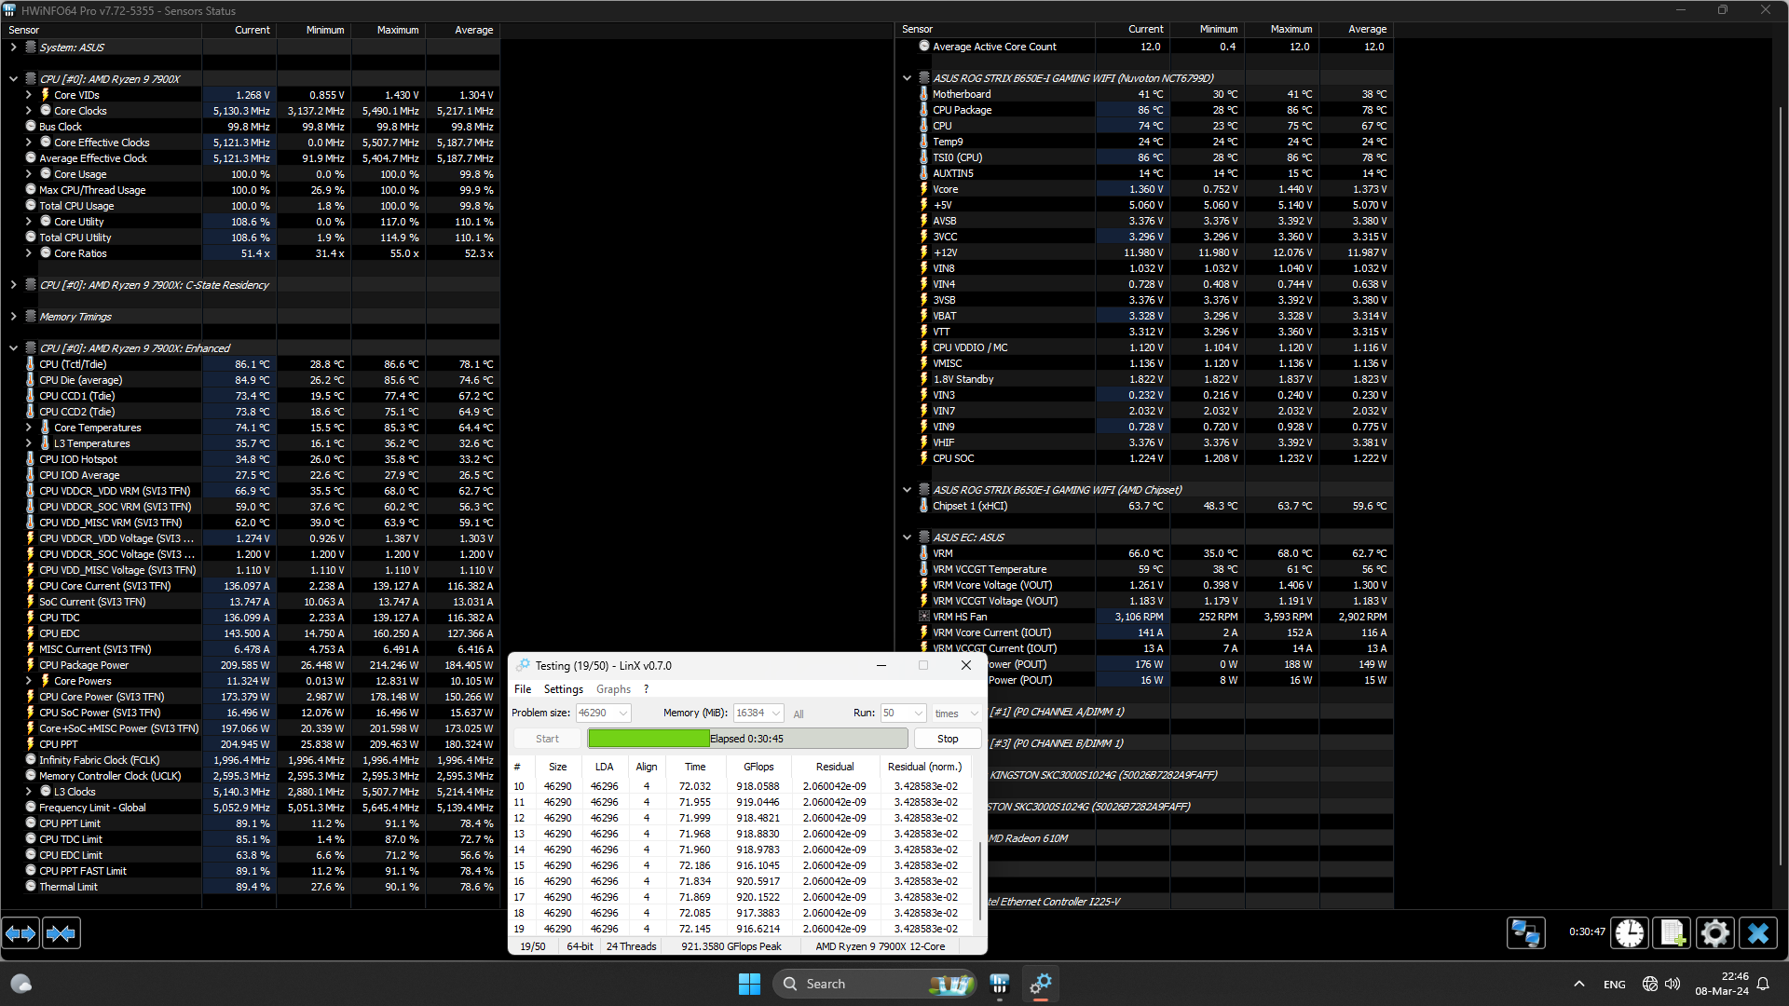Click the start logging sheet icon
Viewport: 1789px width, 1006px height.
pyautogui.click(x=1672, y=932)
